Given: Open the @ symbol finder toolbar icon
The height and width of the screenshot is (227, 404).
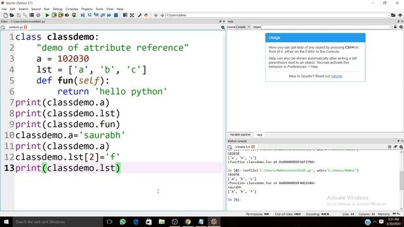Looking at the screenshot, I should pyautogui.click(x=38, y=15).
